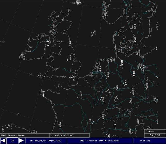Open the 3h time interval selector
Viewport: 166px width, 144px height.
(x=12, y=141)
